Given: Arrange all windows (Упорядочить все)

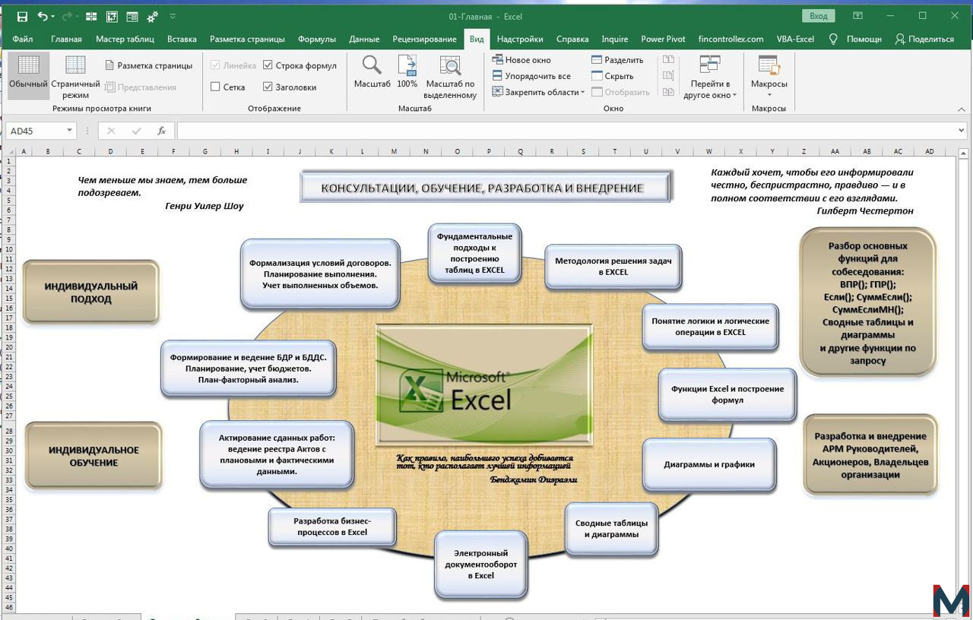Looking at the screenshot, I should pos(531,76).
